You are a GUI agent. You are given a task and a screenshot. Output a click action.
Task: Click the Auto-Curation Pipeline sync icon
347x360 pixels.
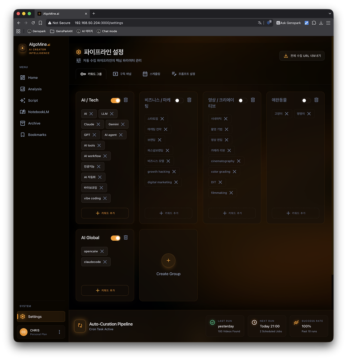tap(80, 326)
